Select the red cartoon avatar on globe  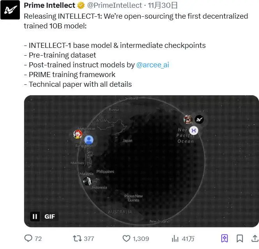tap(78, 134)
